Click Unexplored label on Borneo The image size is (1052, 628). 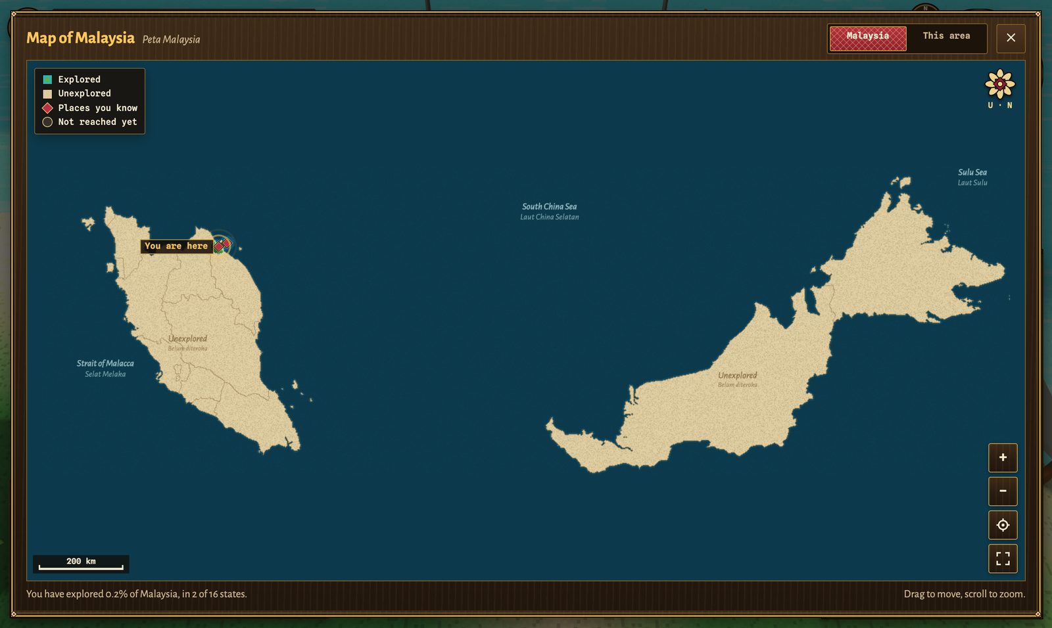click(x=738, y=380)
